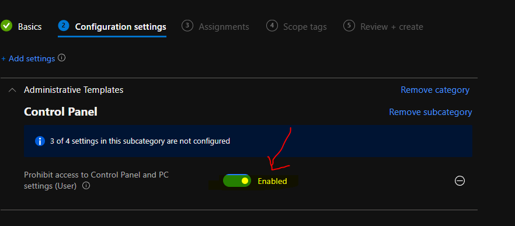The height and width of the screenshot is (226, 515).
Task: Click the step 4 Scope tags circle icon
Action: pyautogui.click(x=272, y=26)
